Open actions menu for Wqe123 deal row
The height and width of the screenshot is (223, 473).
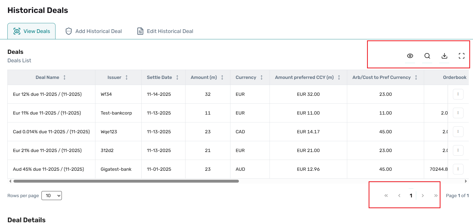[x=458, y=132]
